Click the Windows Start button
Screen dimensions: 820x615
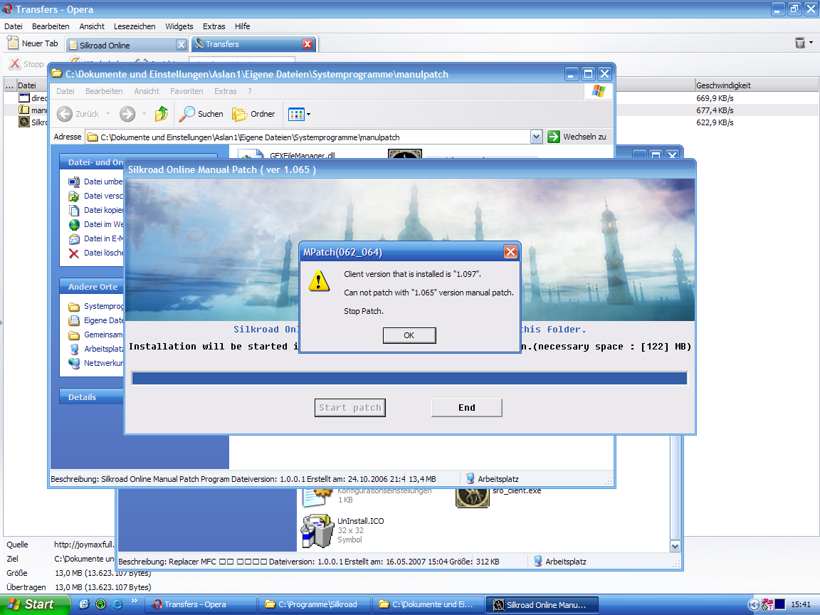point(34,604)
